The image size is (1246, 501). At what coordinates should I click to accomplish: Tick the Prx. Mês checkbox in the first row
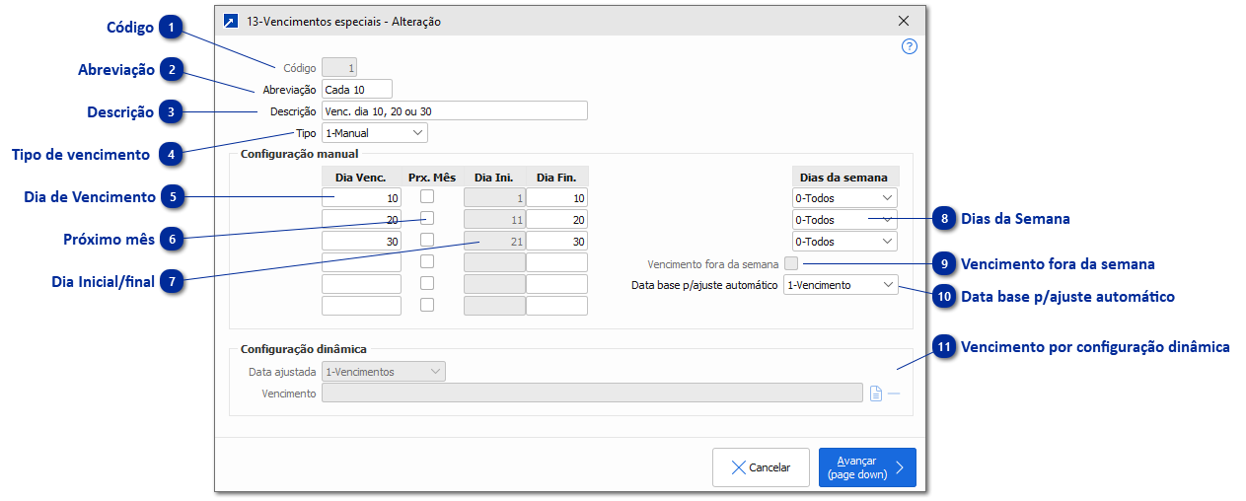(427, 197)
